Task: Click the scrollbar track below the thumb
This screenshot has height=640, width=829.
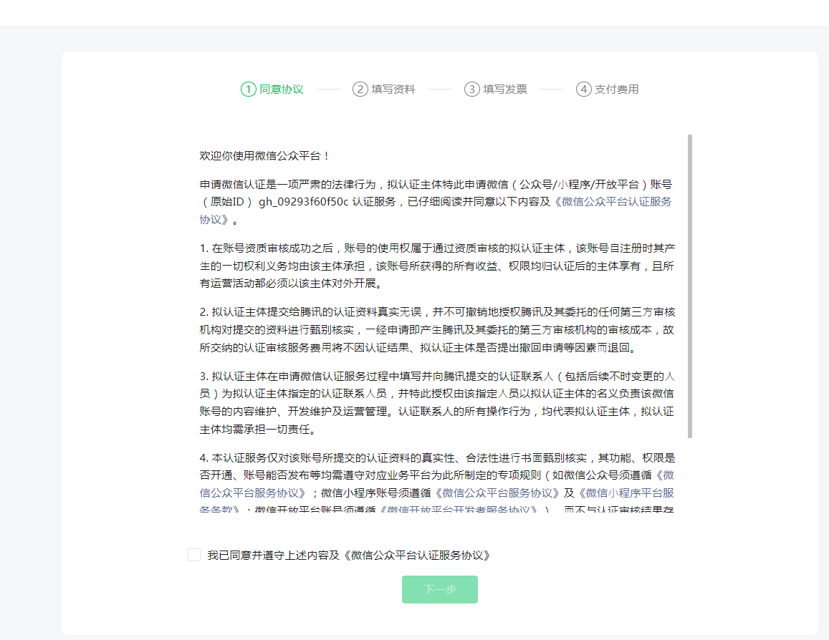Action: (x=690, y=476)
